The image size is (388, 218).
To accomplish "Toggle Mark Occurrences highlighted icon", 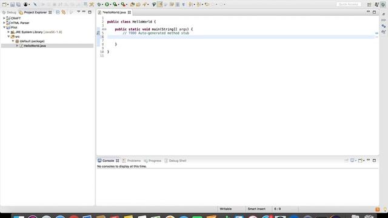I will (160, 4).
